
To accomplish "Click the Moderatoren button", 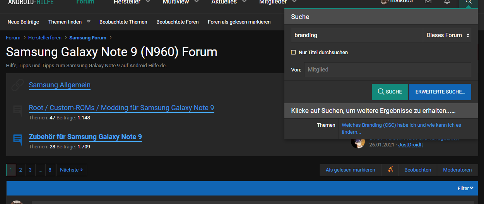I will click(x=457, y=170).
